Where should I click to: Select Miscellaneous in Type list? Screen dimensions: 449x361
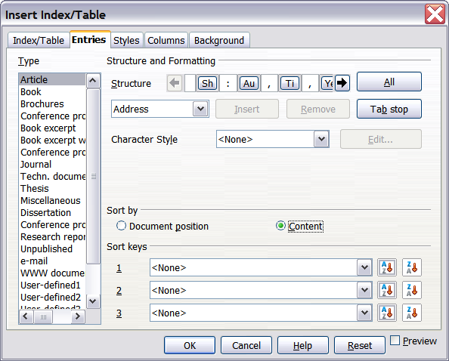(52, 201)
